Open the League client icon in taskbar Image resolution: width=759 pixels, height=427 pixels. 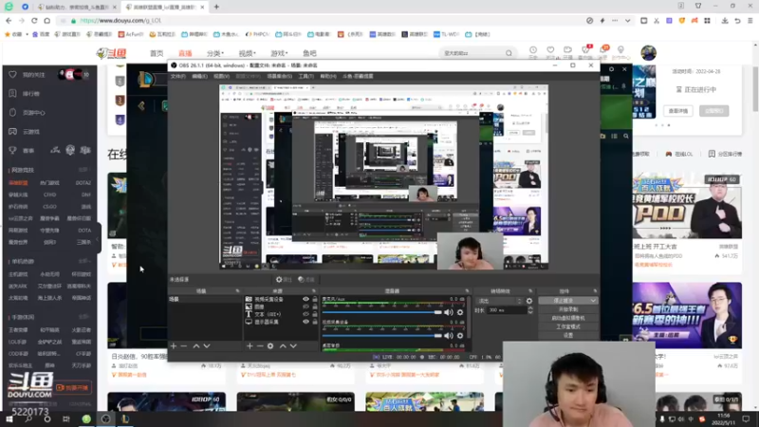click(x=125, y=418)
